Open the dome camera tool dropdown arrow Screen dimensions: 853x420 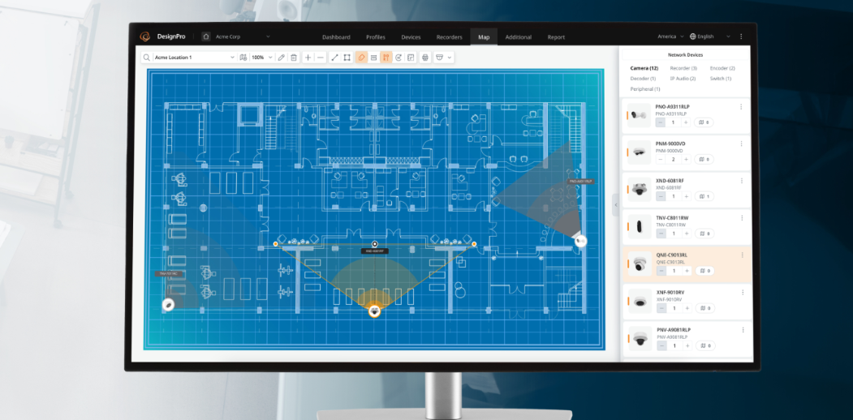(x=450, y=58)
